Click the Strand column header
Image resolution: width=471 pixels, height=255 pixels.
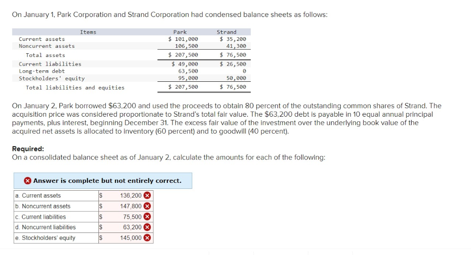[226, 32]
